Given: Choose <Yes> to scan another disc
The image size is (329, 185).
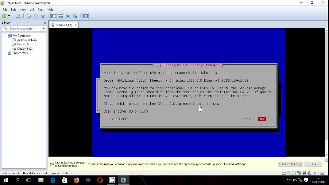Looking at the screenshot, I should pyautogui.click(x=245, y=119).
